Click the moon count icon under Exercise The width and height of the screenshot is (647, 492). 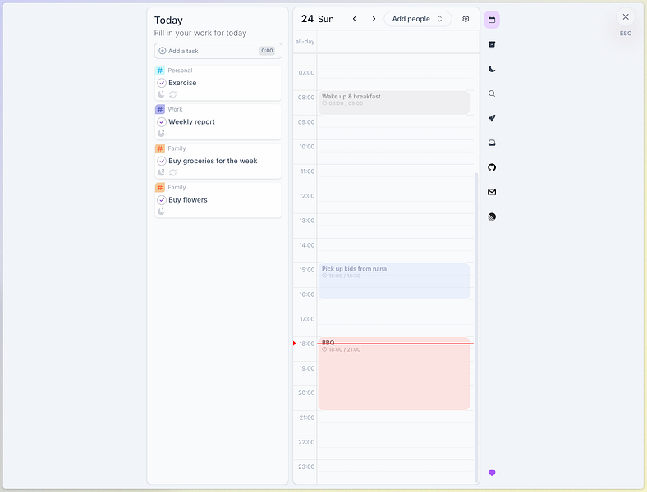click(x=161, y=94)
